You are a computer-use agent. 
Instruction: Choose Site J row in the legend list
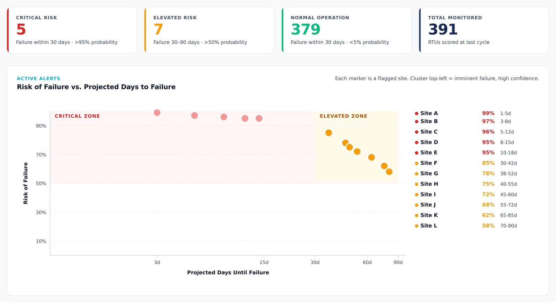466,205
